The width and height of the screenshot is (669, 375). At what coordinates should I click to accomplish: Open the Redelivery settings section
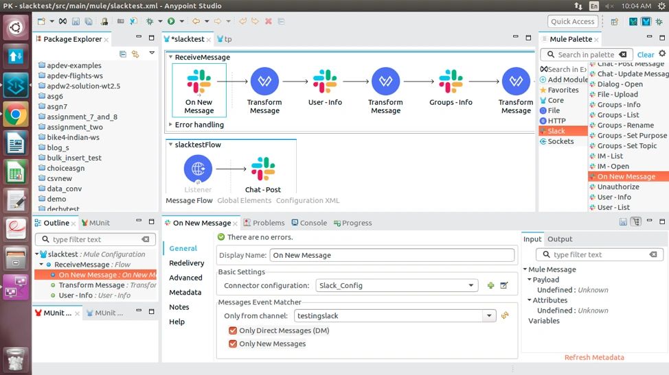[x=186, y=263]
